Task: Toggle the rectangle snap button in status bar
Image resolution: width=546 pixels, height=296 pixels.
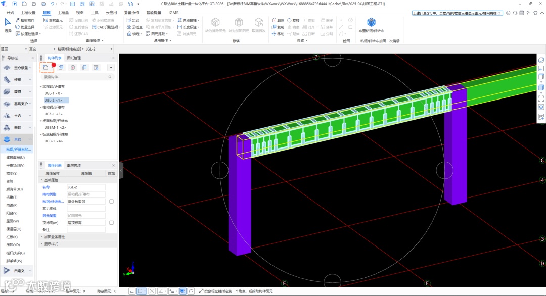Action: 142,291
